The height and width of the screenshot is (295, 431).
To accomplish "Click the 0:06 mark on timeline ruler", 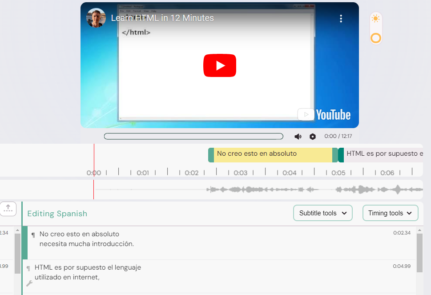I will (x=387, y=173).
